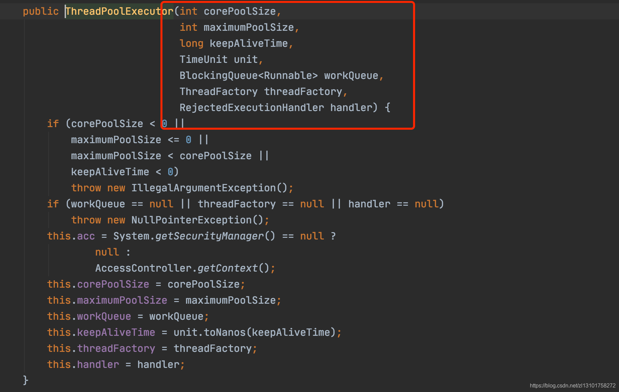Click 'this.keepAliveTime' field reference
This screenshot has width=619, height=392.
click(x=101, y=332)
